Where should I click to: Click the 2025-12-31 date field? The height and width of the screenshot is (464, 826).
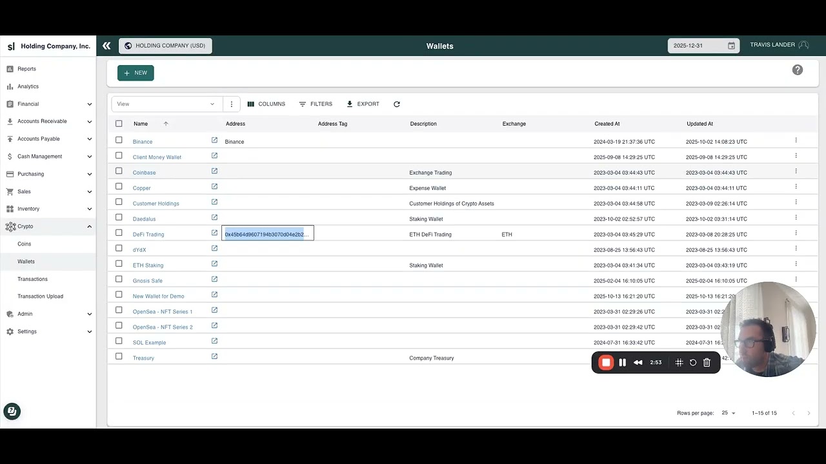[703, 46]
